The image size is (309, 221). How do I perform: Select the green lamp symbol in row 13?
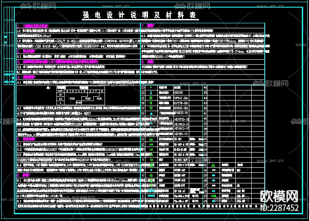pos(151,139)
